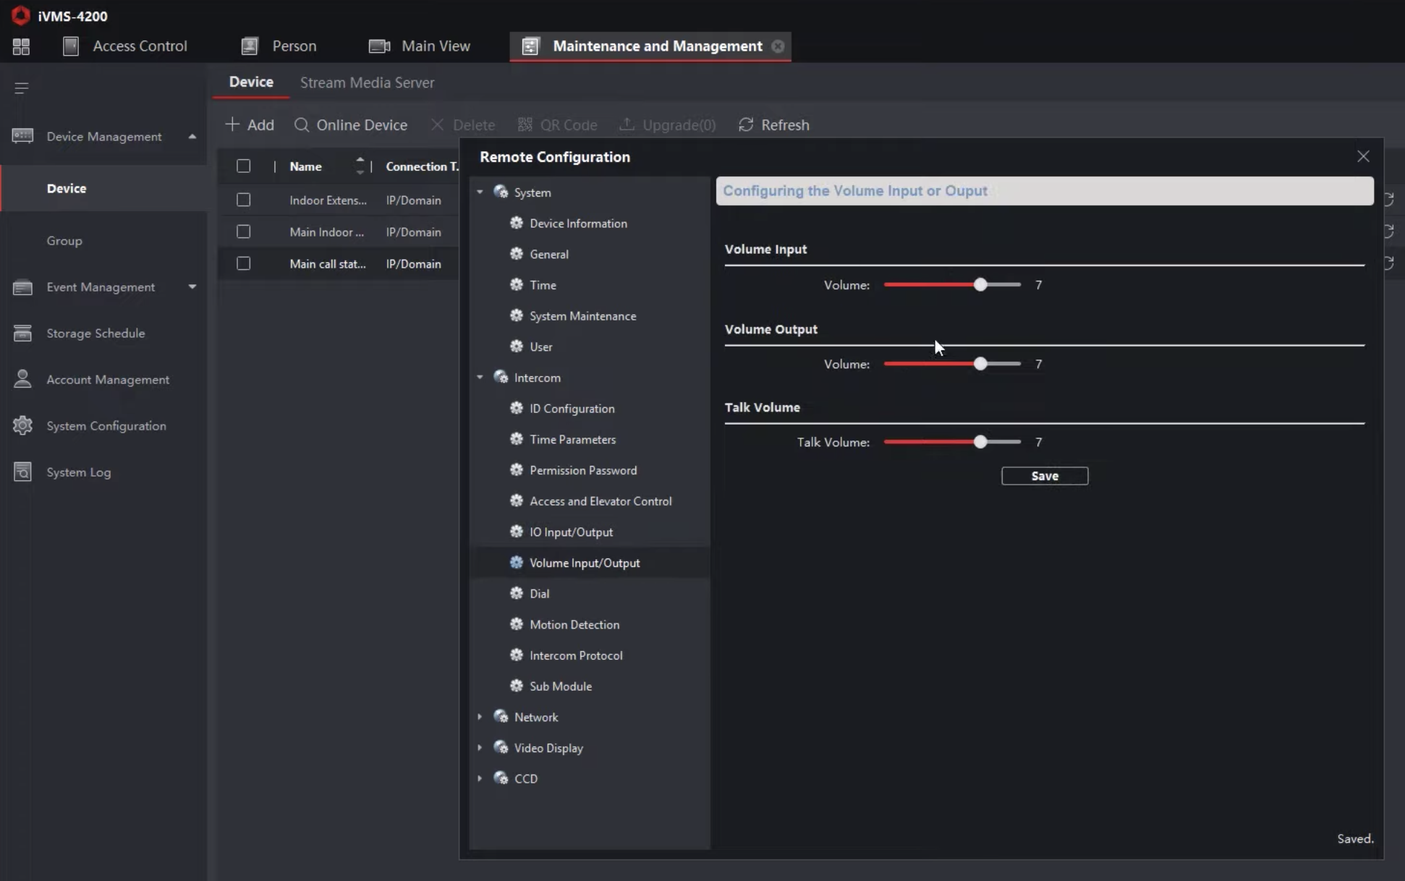This screenshot has height=881, width=1405.
Task: Switch to Stream Media Server tab
Action: pyautogui.click(x=367, y=82)
